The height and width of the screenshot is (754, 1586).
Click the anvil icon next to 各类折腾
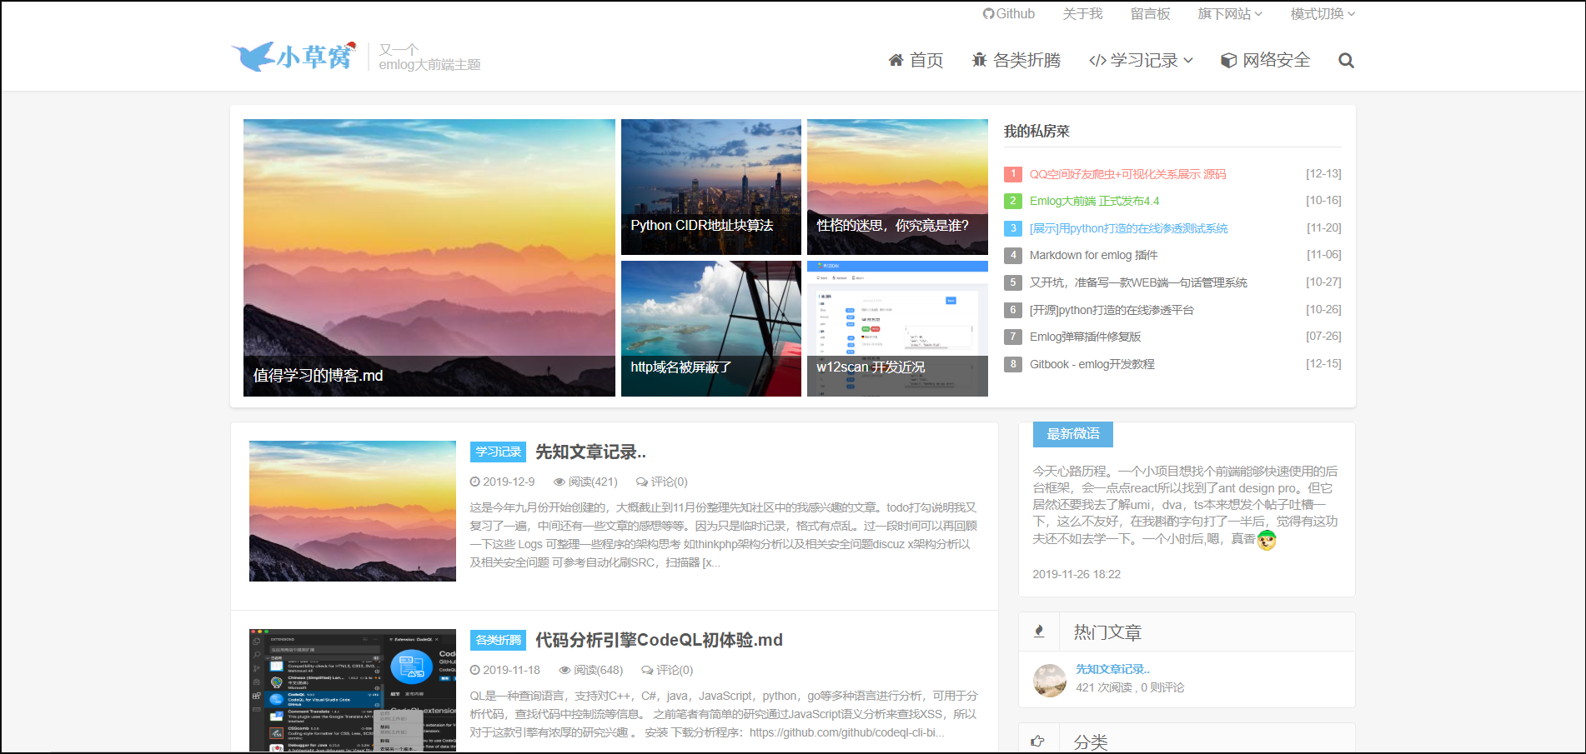(977, 59)
